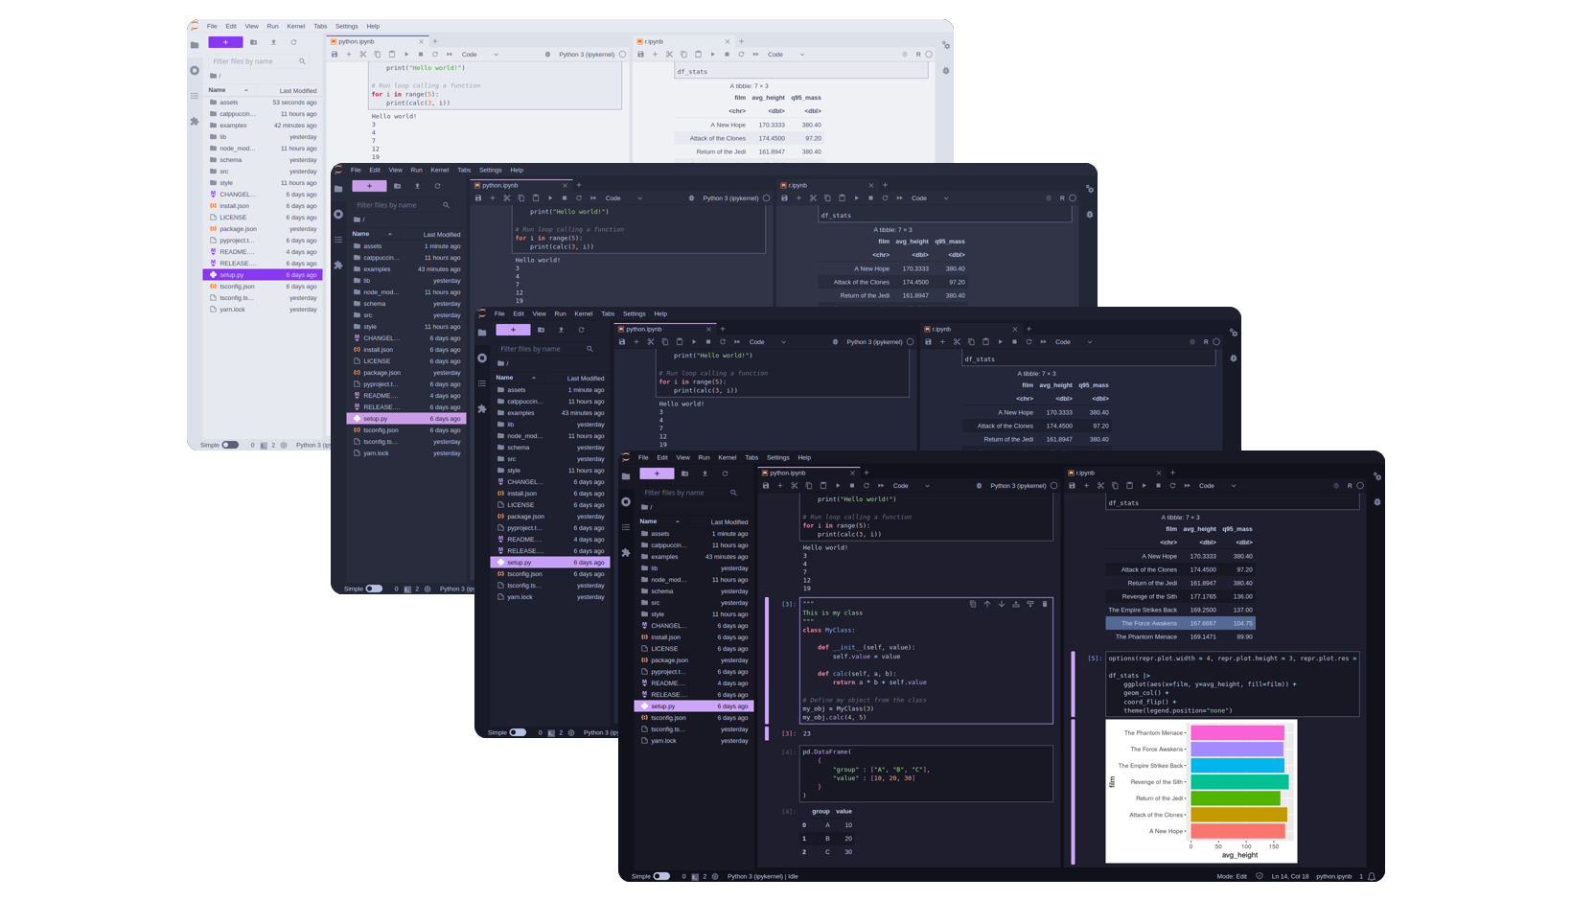
Task: Restart the kernel in frontmost r.ipynb toolbar
Action: coord(1172,486)
